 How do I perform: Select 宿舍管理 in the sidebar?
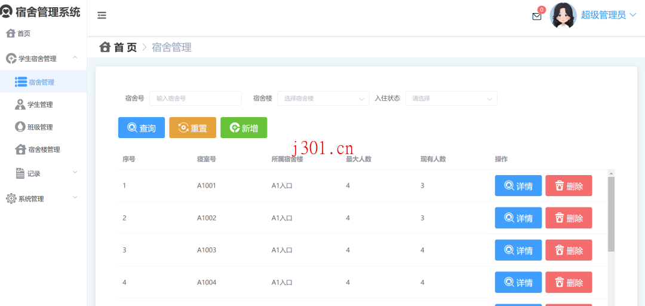point(42,82)
